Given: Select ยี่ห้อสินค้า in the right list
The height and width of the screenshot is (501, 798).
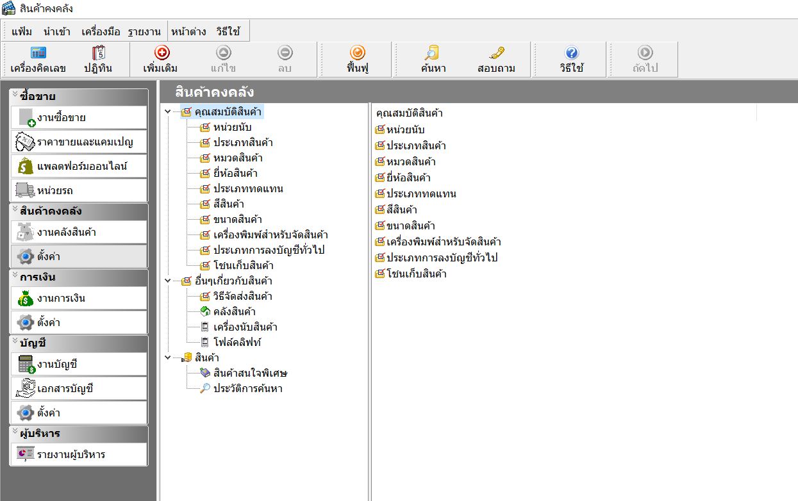Looking at the screenshot, I should (x=408, y=177).
